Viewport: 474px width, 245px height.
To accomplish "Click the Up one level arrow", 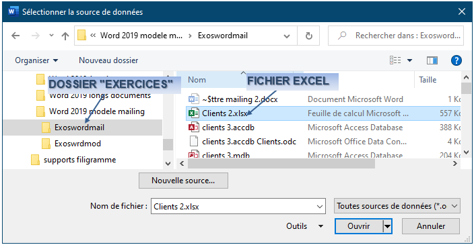I will (65, 36).
